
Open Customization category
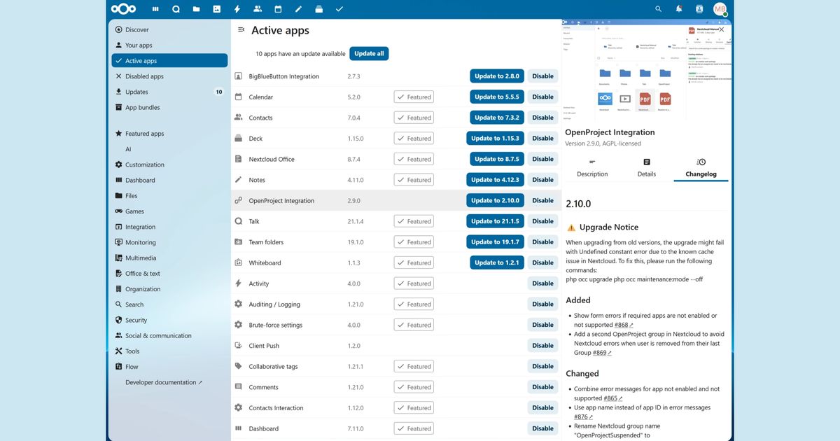coord(169,164)
